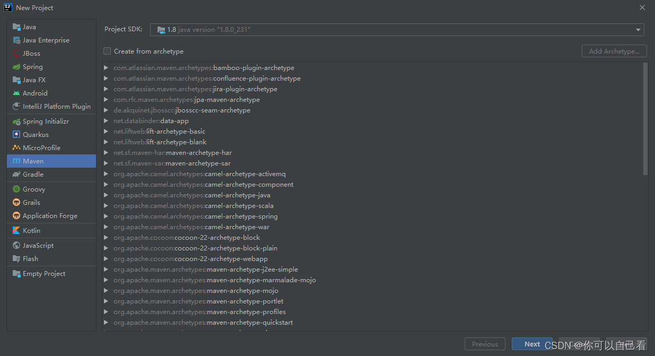Click the Previous button

point(485,344)
